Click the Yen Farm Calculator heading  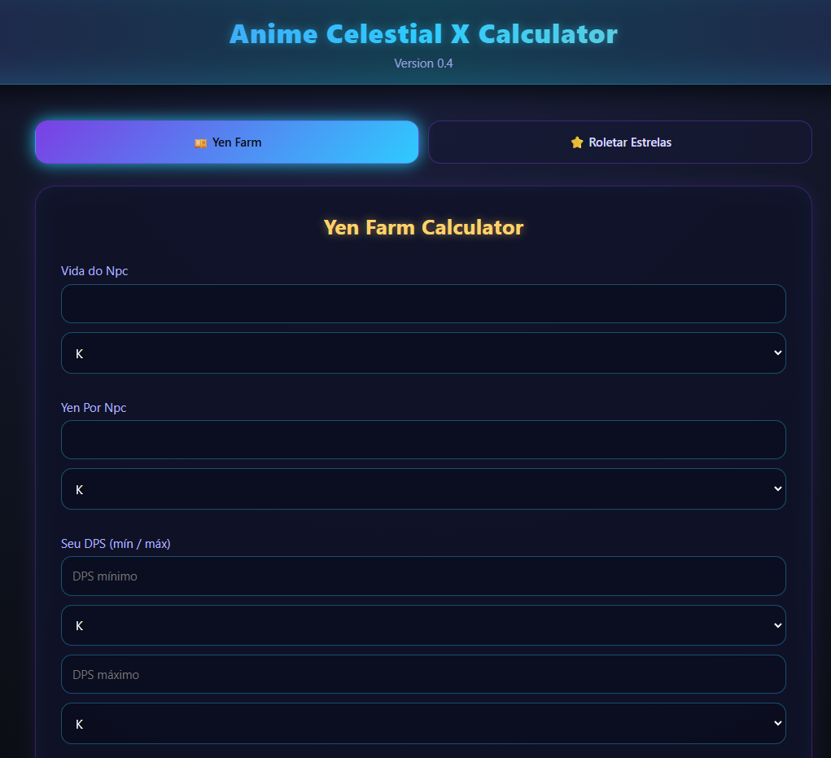423,227
